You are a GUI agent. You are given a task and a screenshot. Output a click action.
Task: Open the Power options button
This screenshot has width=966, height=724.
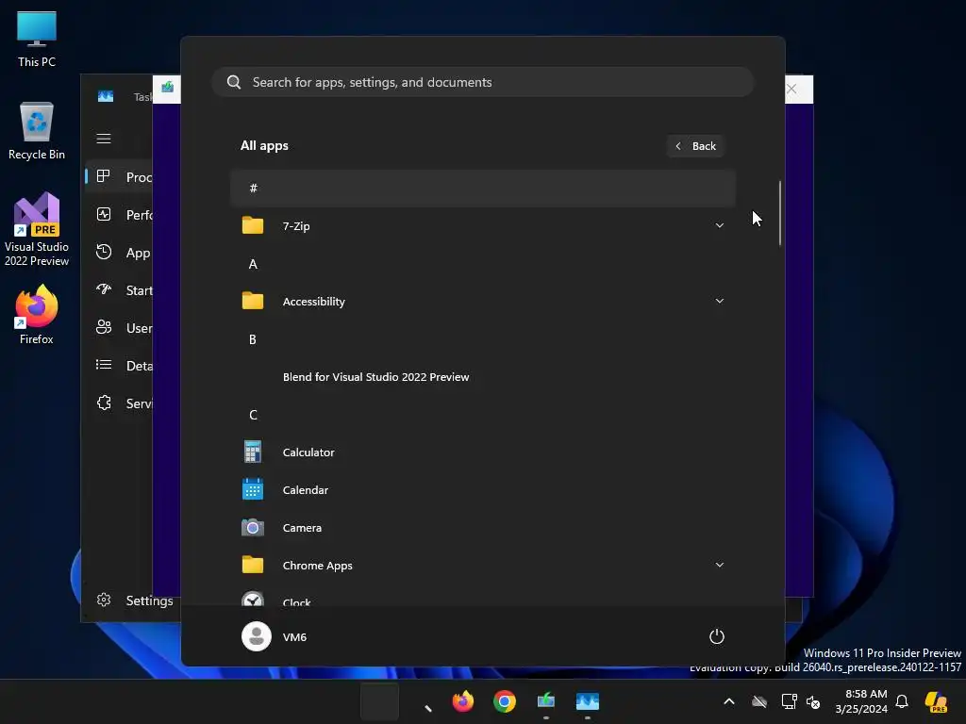click(x=717, y=636)
